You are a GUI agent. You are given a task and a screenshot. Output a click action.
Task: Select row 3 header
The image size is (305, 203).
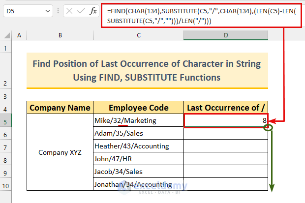point(5,95)
